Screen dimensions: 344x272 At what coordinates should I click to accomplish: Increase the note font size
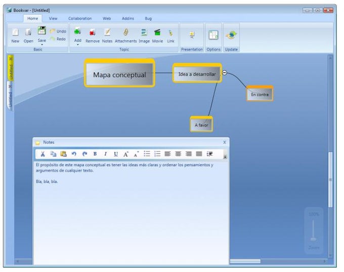126,154
